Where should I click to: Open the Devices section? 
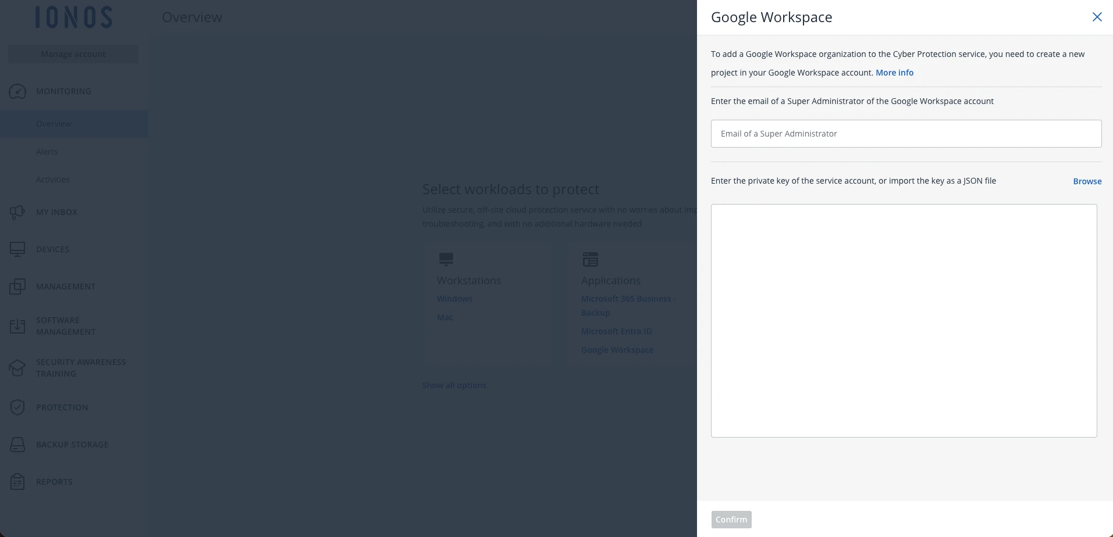click(x=52, y=249)
